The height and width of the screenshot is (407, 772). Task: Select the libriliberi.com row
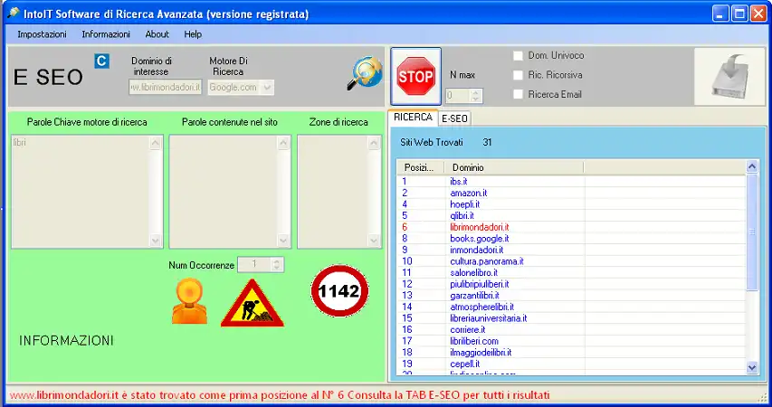pyautogui.click(x=571, y=341)
